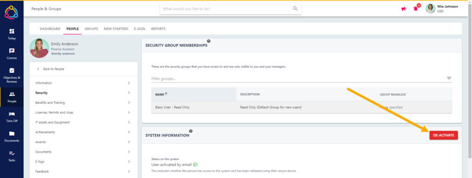Screen dimensions: 472x178
Task: Sort by Name column arrow
Action: click(x=166, y=94)
